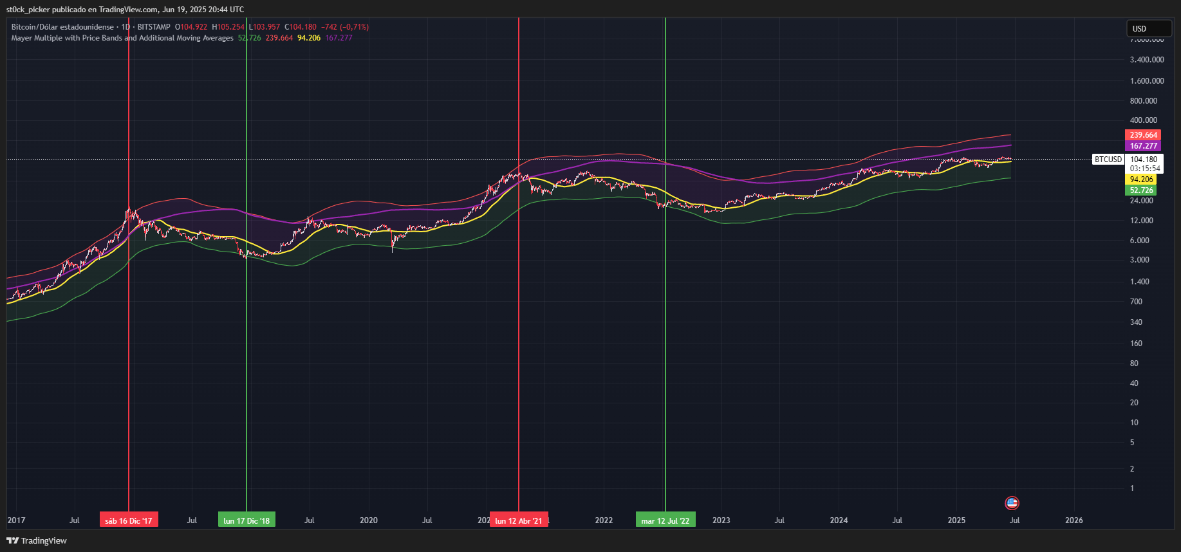The height and width of the screenshot is (552, 1181).
Task: Click the 40 price scale label
Action: (1134, 383)
